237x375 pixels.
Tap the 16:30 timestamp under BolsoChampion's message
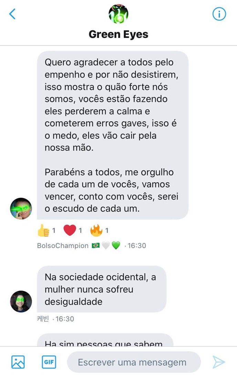click(137, 246)
